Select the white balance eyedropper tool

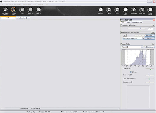pos(125,36)
